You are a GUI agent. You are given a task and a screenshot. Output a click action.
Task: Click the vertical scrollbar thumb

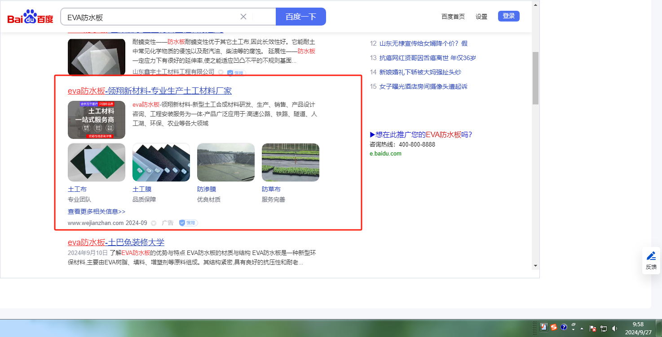[535, 78]
